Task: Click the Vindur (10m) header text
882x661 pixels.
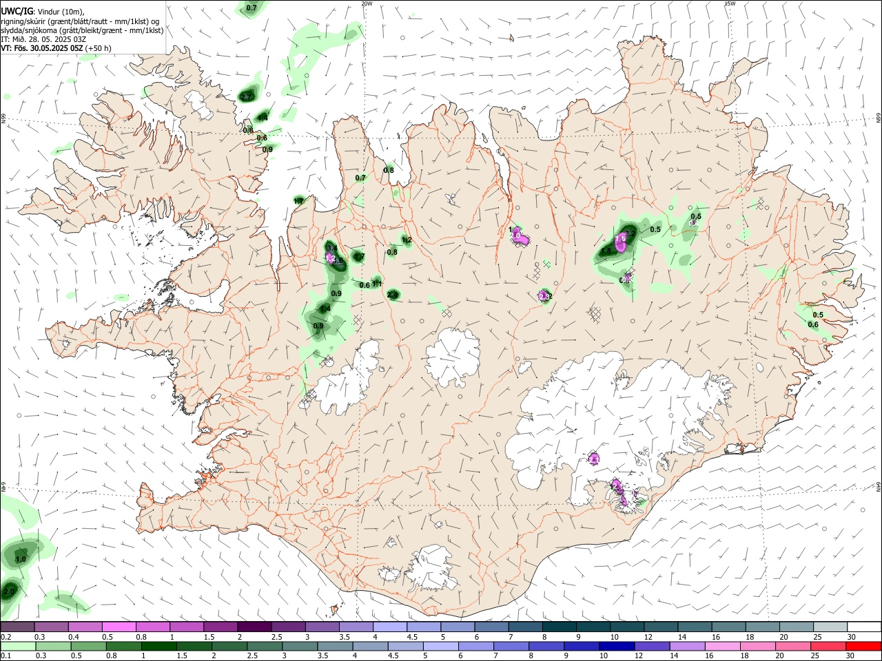Action: click(61, 12)
